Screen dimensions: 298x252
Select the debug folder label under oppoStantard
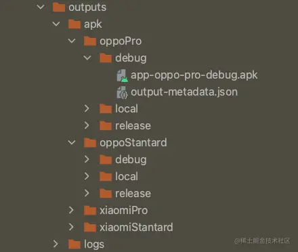(131, 160)
